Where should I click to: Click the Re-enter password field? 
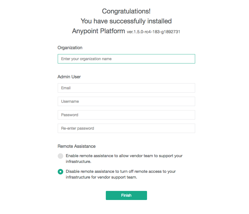coord(126,128)
